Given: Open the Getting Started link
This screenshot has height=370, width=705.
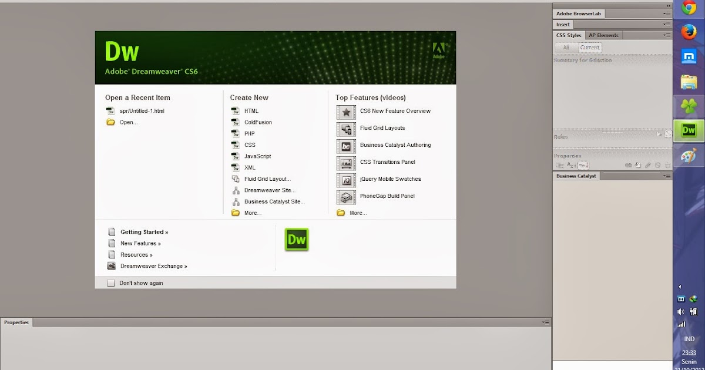Looking at the screenshot, I should (x=144, y=232).
